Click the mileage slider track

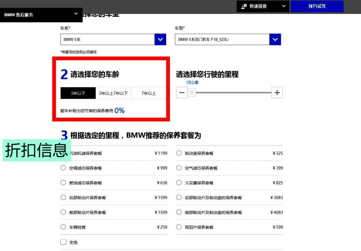click(234, 93)
